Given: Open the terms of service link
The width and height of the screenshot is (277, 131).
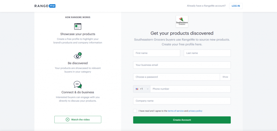Looking at the screenshot, I should pos(176,111).
